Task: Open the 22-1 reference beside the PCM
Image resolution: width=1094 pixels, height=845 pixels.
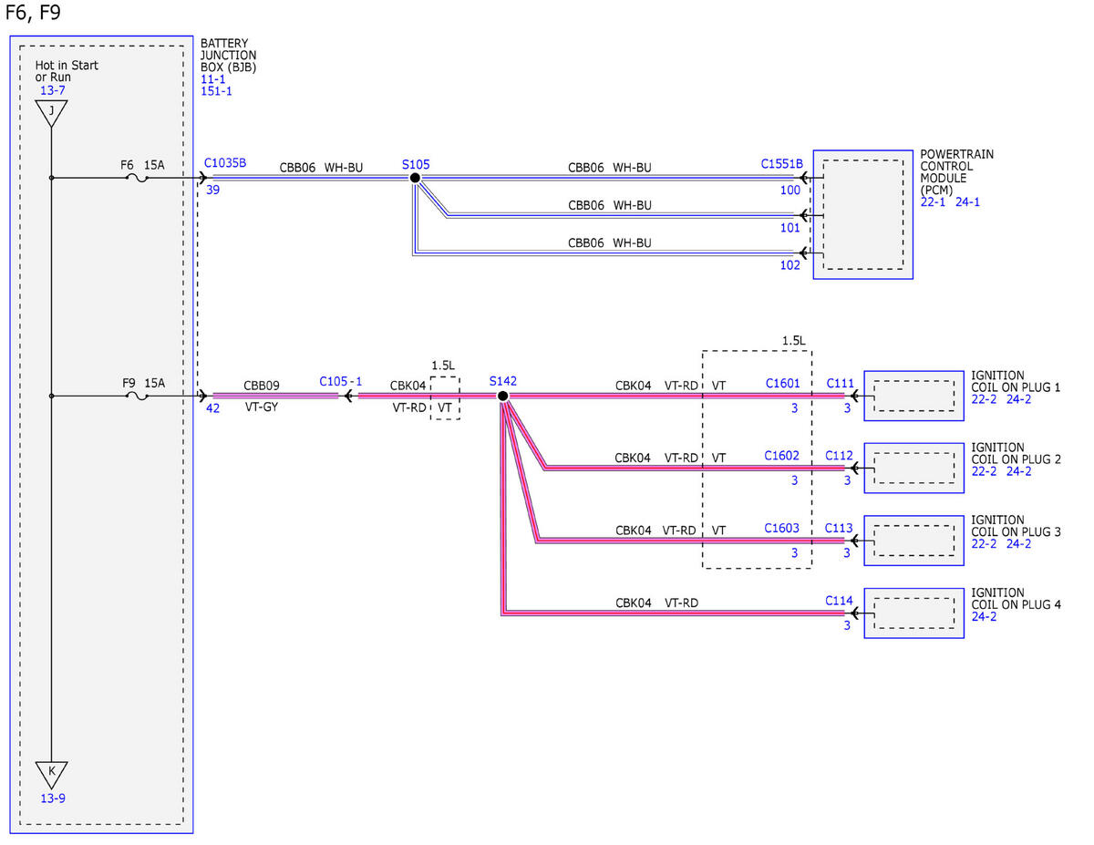Action: (x=933, y=202)
